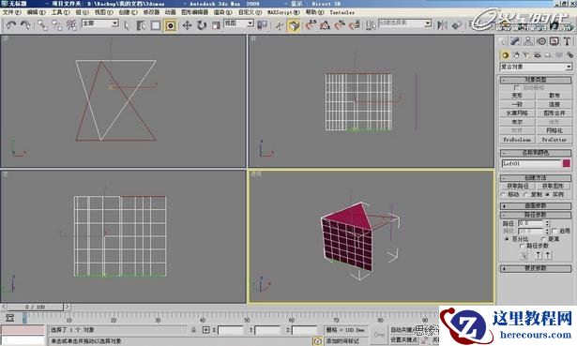
Task: Expand the 蒙皮参数 rollout
Action: pos(536,269)
